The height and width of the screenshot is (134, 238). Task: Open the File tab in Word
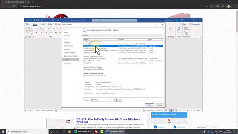(x=28, y=24)
